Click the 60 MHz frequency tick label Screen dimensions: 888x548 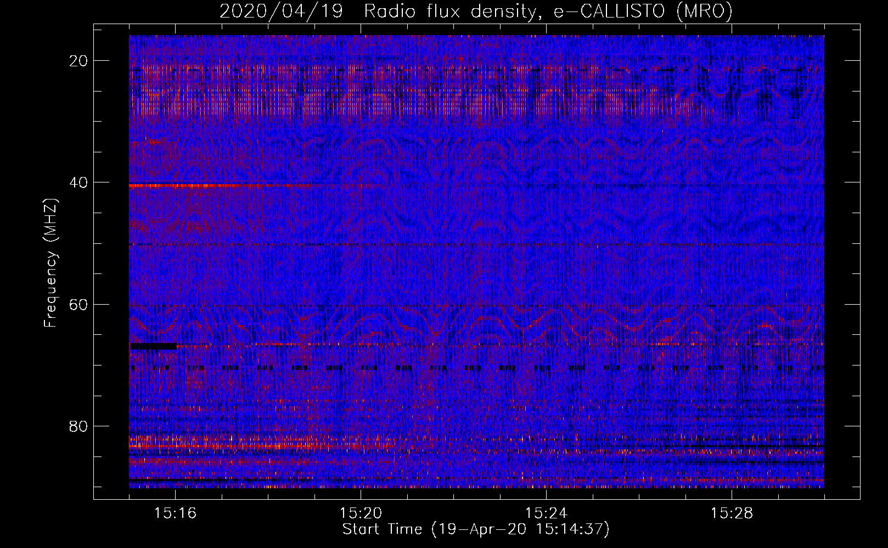pyautogui.click(x=79, y=304)
